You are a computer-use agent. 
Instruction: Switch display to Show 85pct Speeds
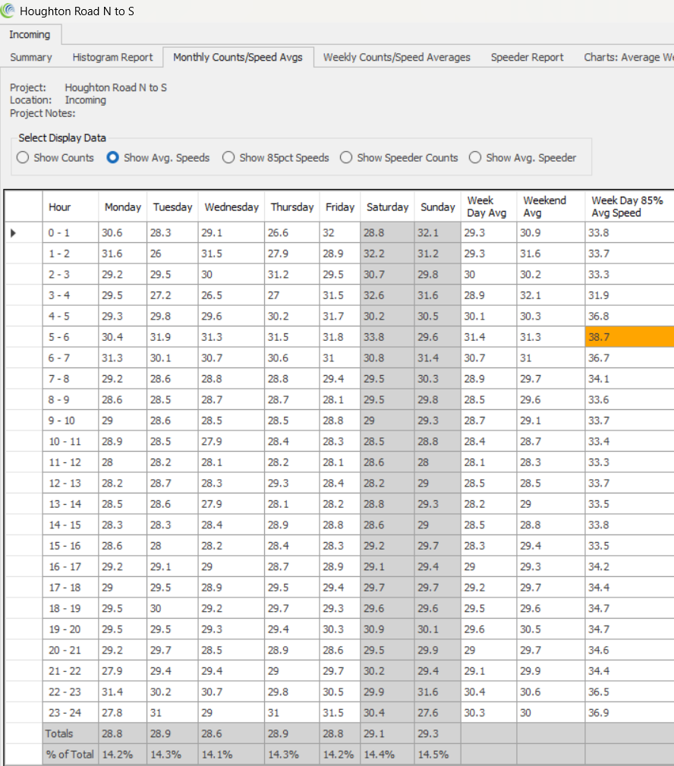tap(228, 158)
